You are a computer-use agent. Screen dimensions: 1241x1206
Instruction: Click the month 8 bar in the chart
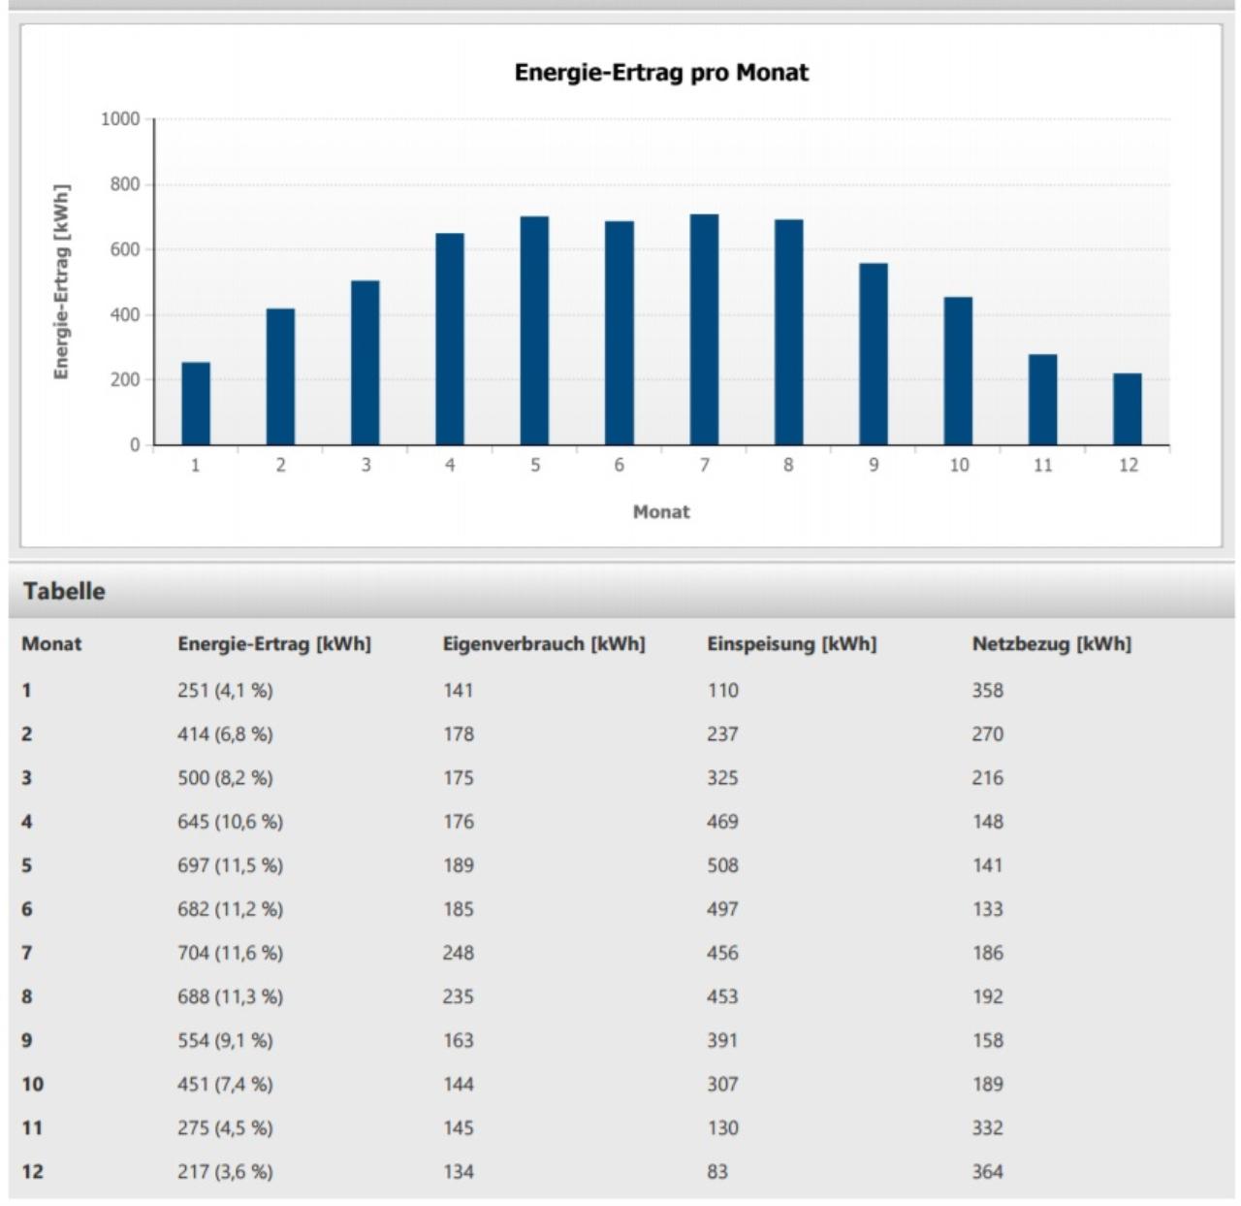pyautogui.click(x=788, y=332)
